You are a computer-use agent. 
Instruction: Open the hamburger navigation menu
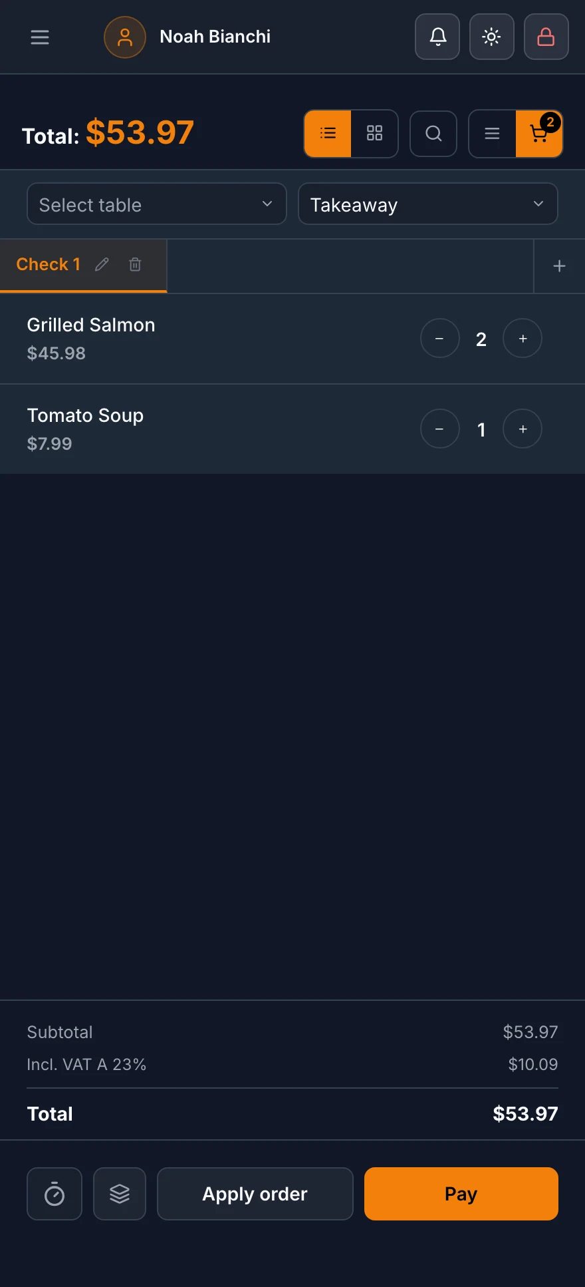coord(40,37)
